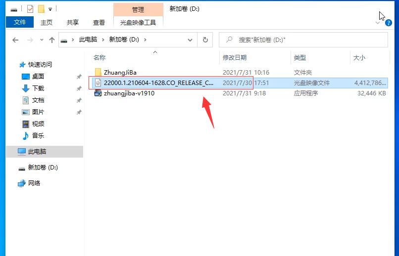The height and width of the screenshot is (256, 399).
Task: Select the 管理 contextual tab header
Action: point(138,10)
